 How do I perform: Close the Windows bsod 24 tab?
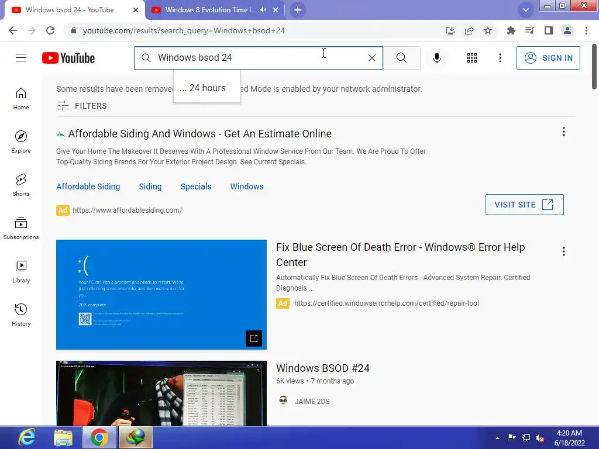(136, 10)
